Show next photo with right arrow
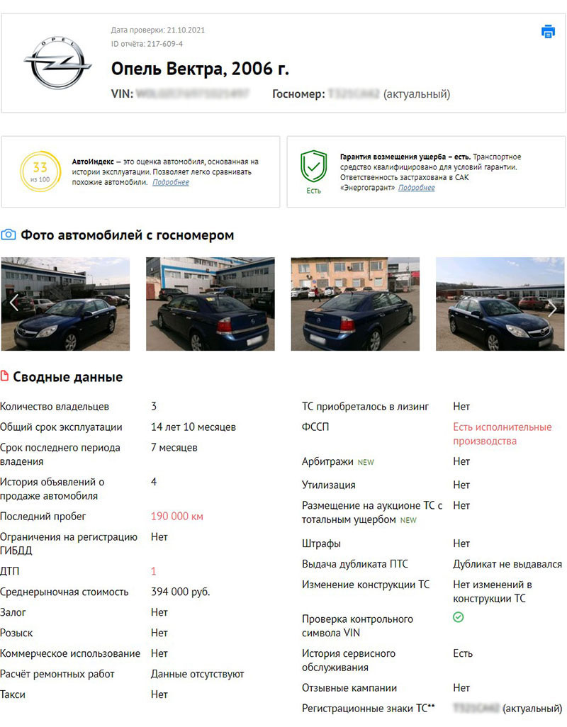This screenshot has height=727, width=567. click(x=551, y=308)
